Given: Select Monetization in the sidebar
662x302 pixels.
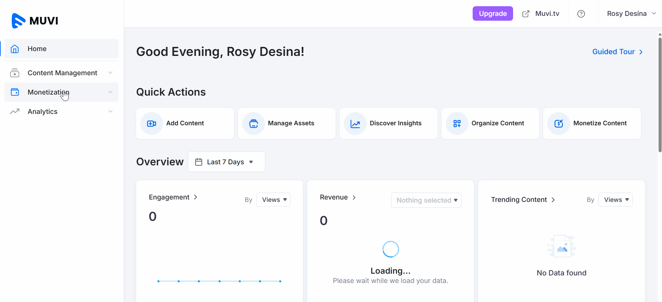Looking at the screenshot, I should [48, 92].
